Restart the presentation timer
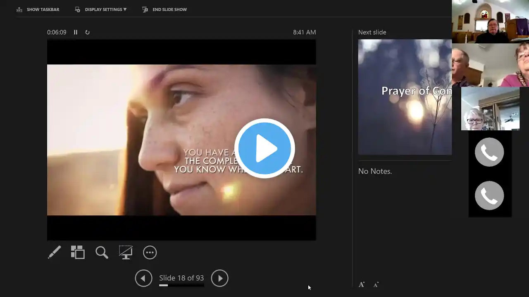 coord(87,32)
